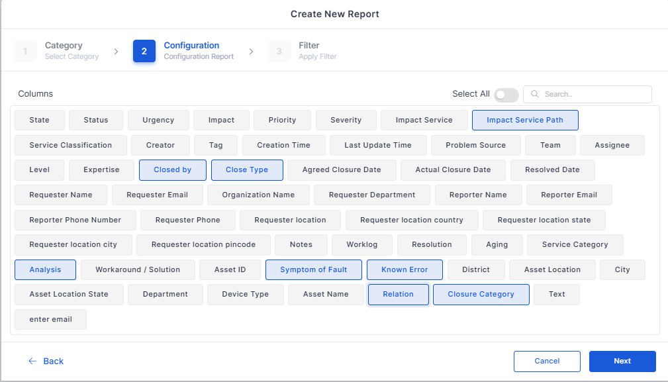Focus the column Search field

587,94
